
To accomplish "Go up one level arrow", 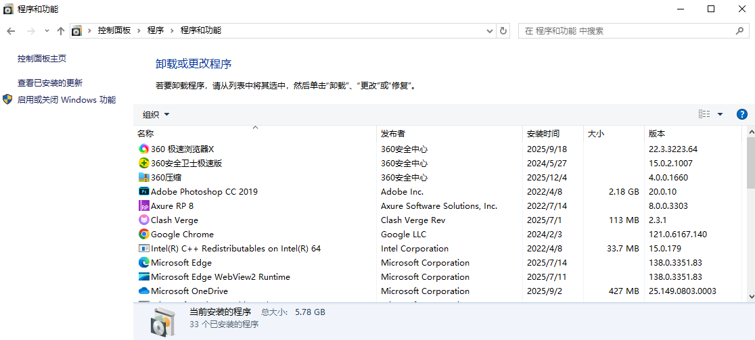I will [61, 31].
